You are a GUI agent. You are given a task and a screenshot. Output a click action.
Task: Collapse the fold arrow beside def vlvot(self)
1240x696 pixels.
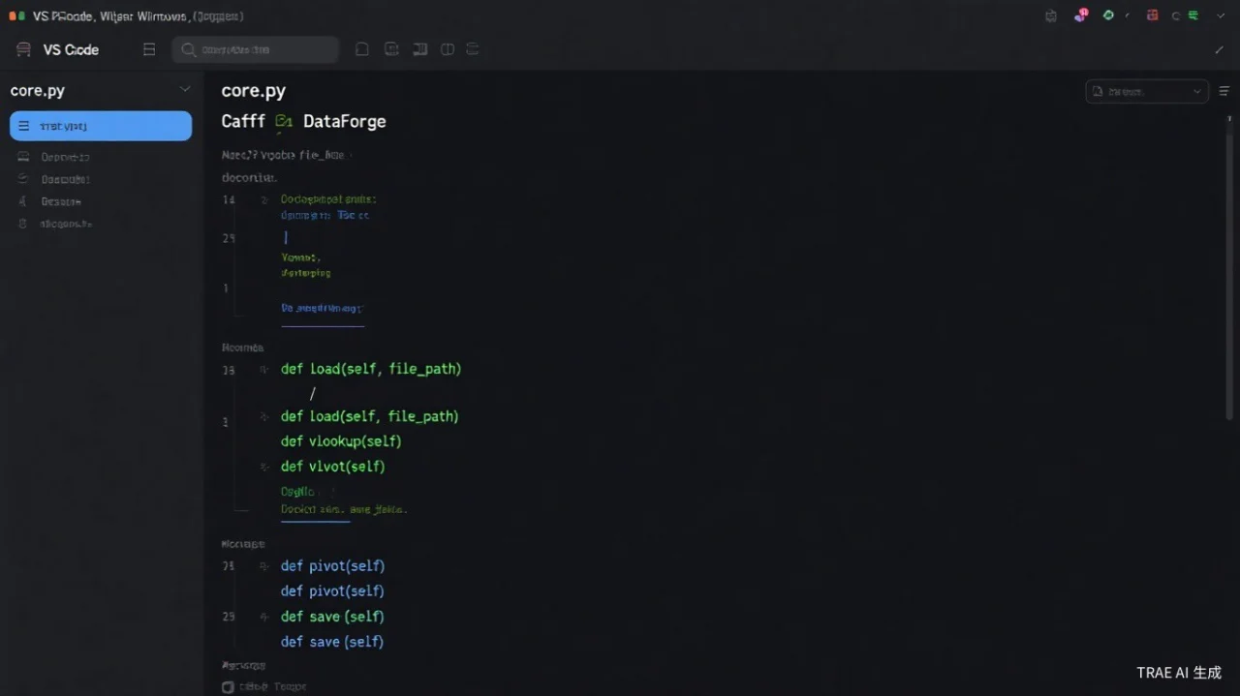263,467
